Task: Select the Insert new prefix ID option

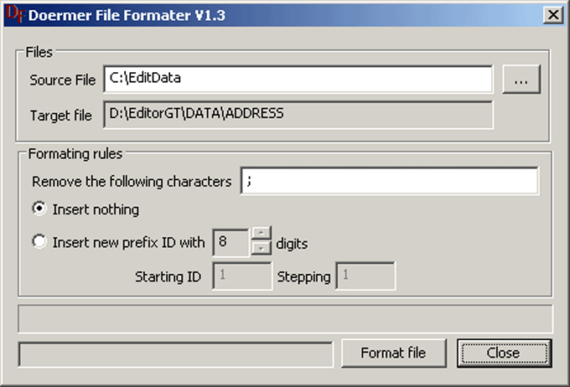Action: (39, 243)
